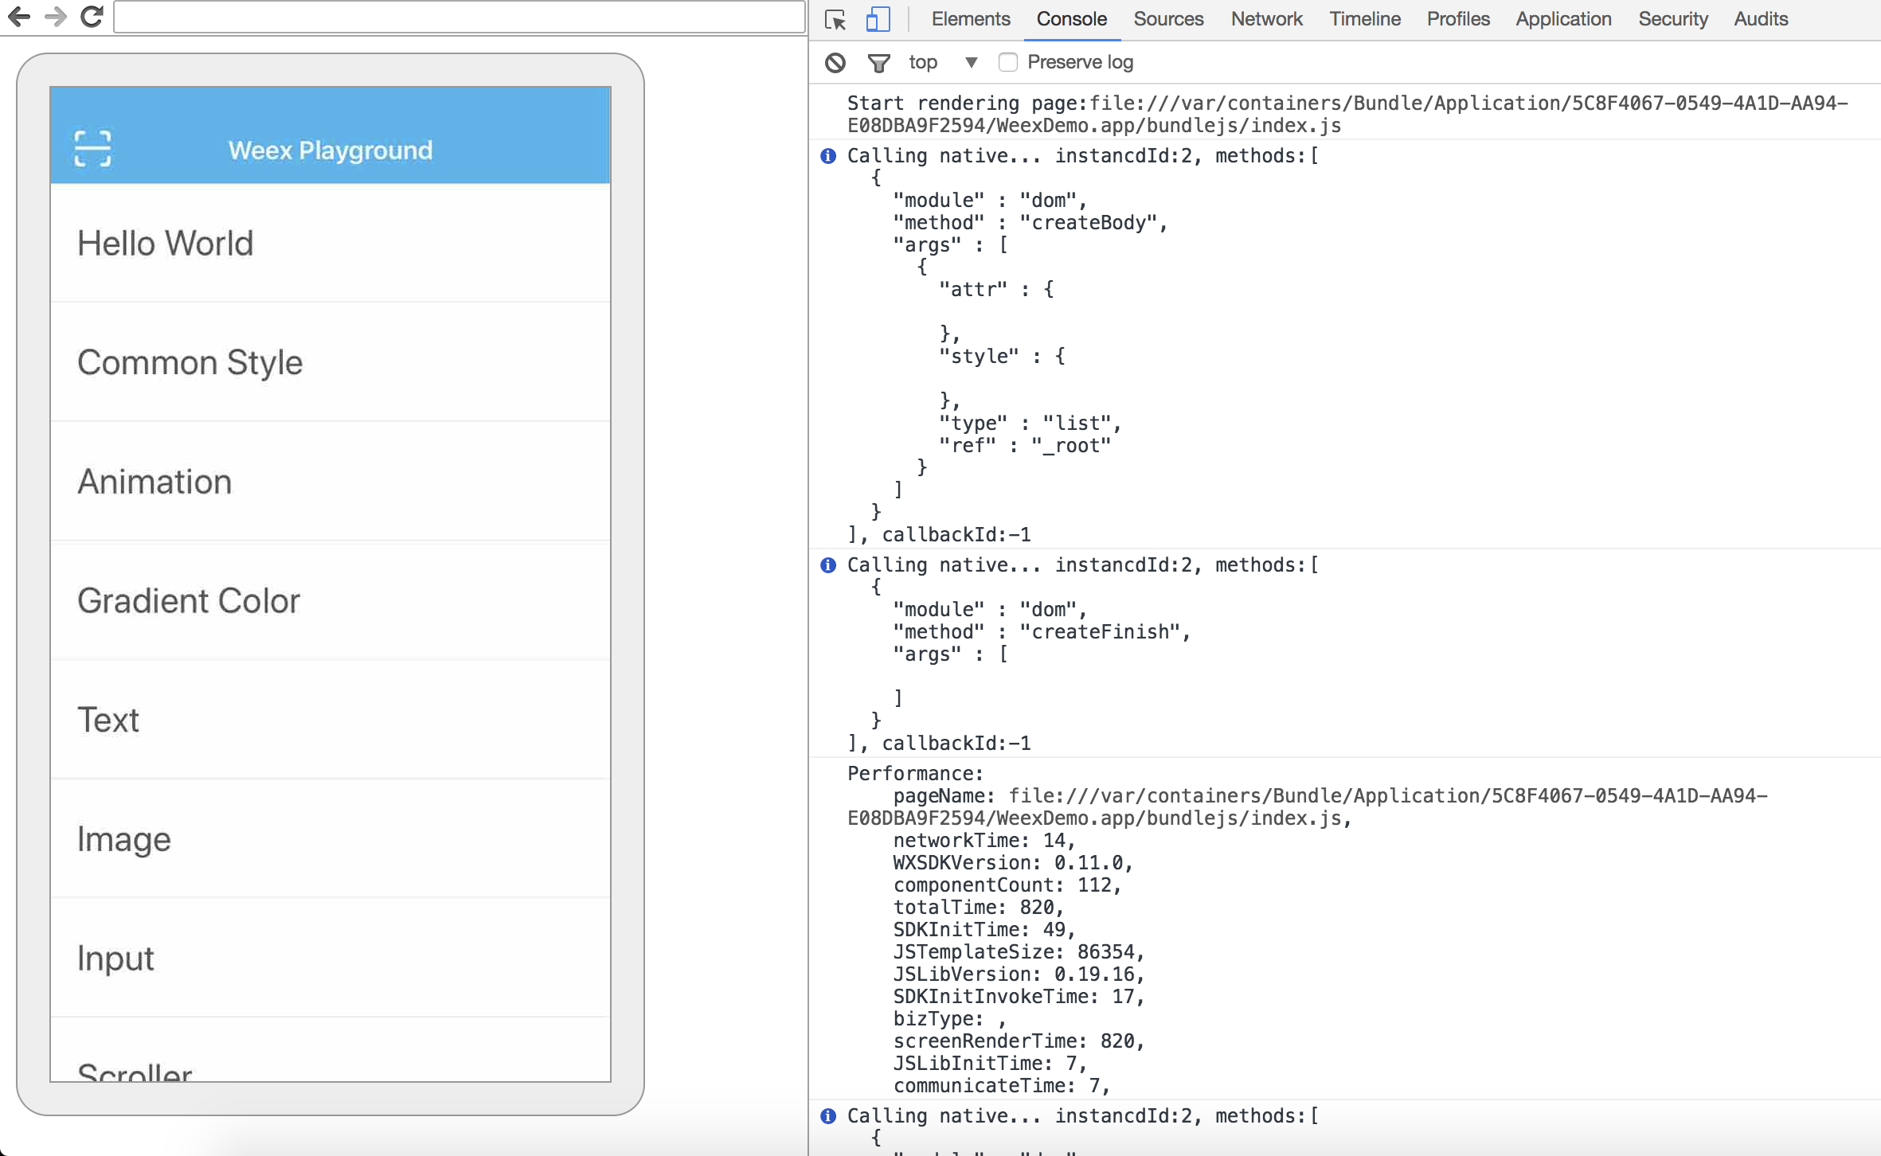Select the Image list item
The width and height of the screenshot is (1881, 1156).
[330, 839]
